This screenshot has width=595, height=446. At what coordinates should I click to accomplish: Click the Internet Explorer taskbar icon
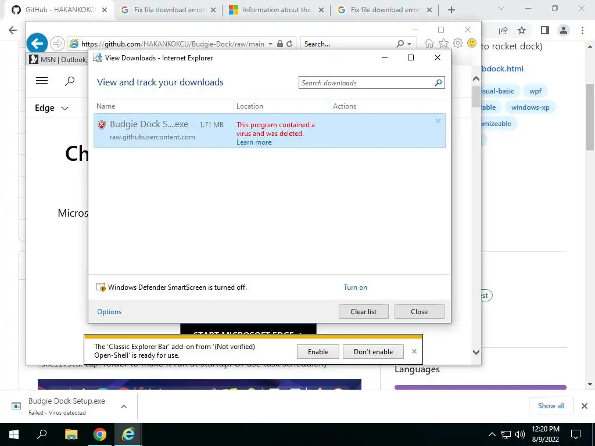[x=128, y=434]
